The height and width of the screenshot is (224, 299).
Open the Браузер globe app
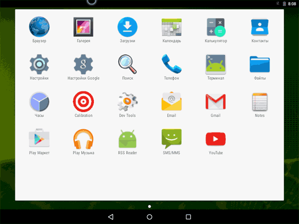(x=39, y=27)
